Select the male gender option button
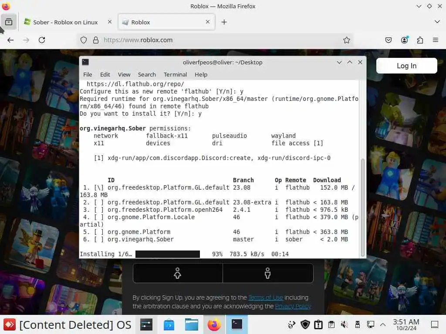This screenshot has height=334, width=446. [268, 273]
